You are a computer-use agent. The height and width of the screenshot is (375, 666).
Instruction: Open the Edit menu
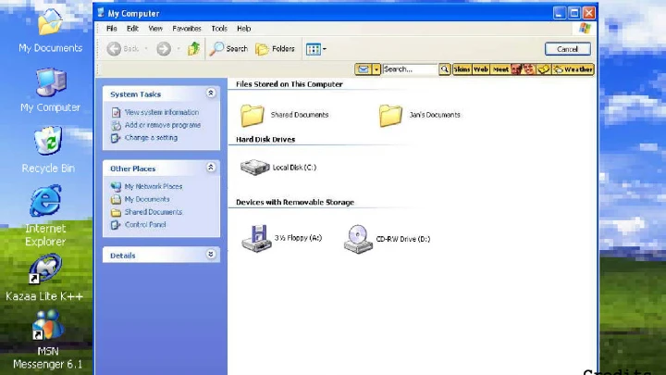[x=132, y=29]
